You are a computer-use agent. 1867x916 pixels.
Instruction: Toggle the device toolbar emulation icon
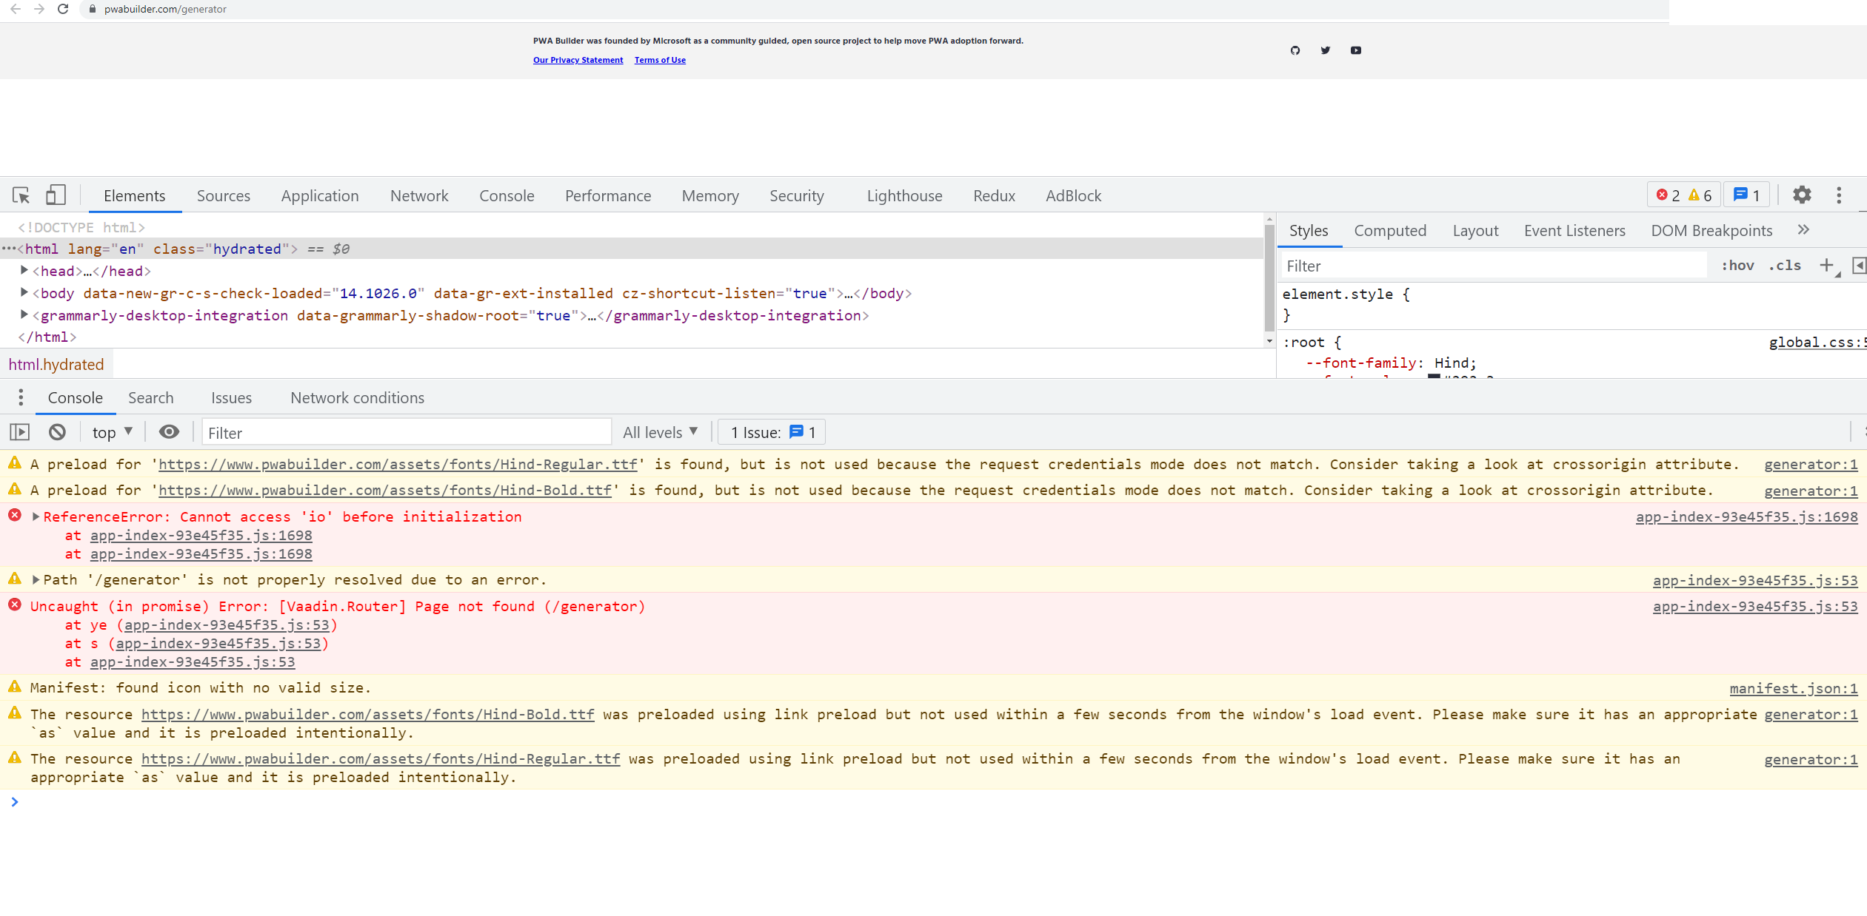pyautogui.click(x=55, y=194)
